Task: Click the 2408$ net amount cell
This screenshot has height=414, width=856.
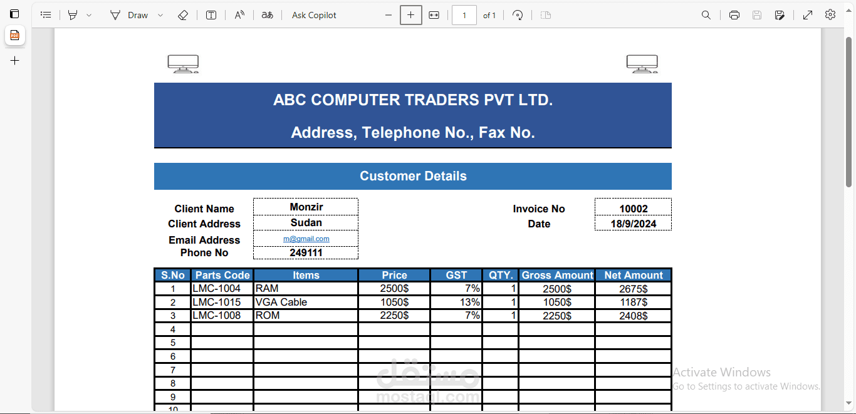Action: (x=634, y=316)
